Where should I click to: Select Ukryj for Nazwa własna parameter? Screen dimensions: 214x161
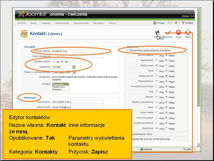point(157,55)
